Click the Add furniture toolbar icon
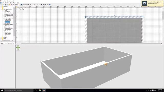164x92 pixels. pyautogui.click(x=19, y=5)
